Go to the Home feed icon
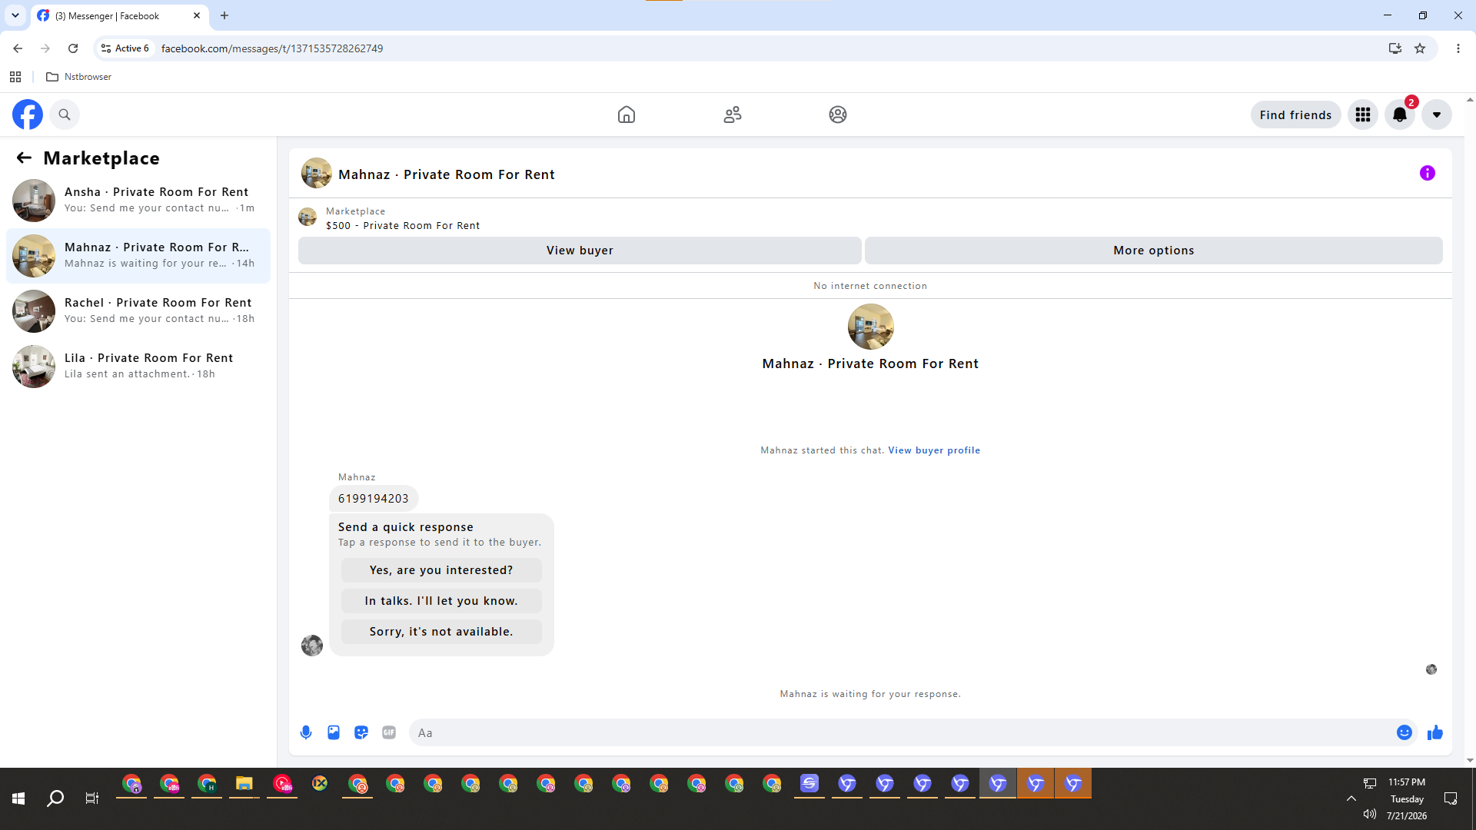Screen dimensions: 1476x830 pos(627,115)
